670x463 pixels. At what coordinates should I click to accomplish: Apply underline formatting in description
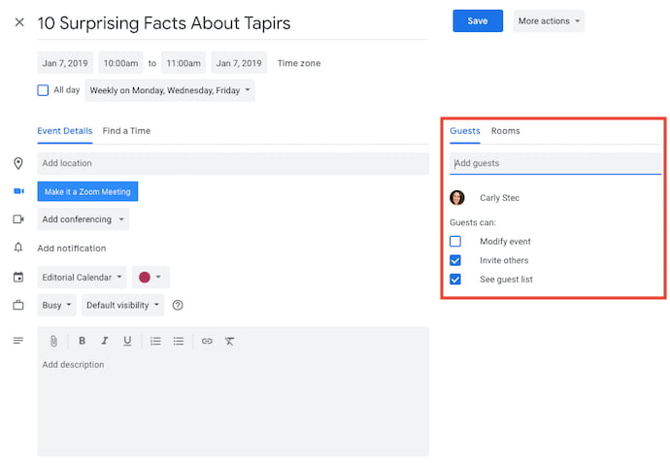[x=127, y=341]
